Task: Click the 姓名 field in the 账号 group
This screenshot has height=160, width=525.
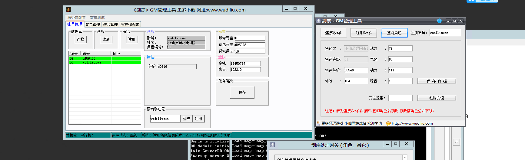Action: (186, 43)
